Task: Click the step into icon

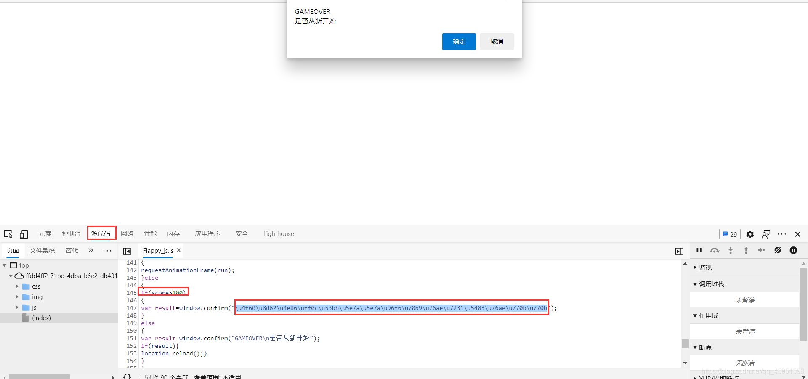Action: [731, 250]
